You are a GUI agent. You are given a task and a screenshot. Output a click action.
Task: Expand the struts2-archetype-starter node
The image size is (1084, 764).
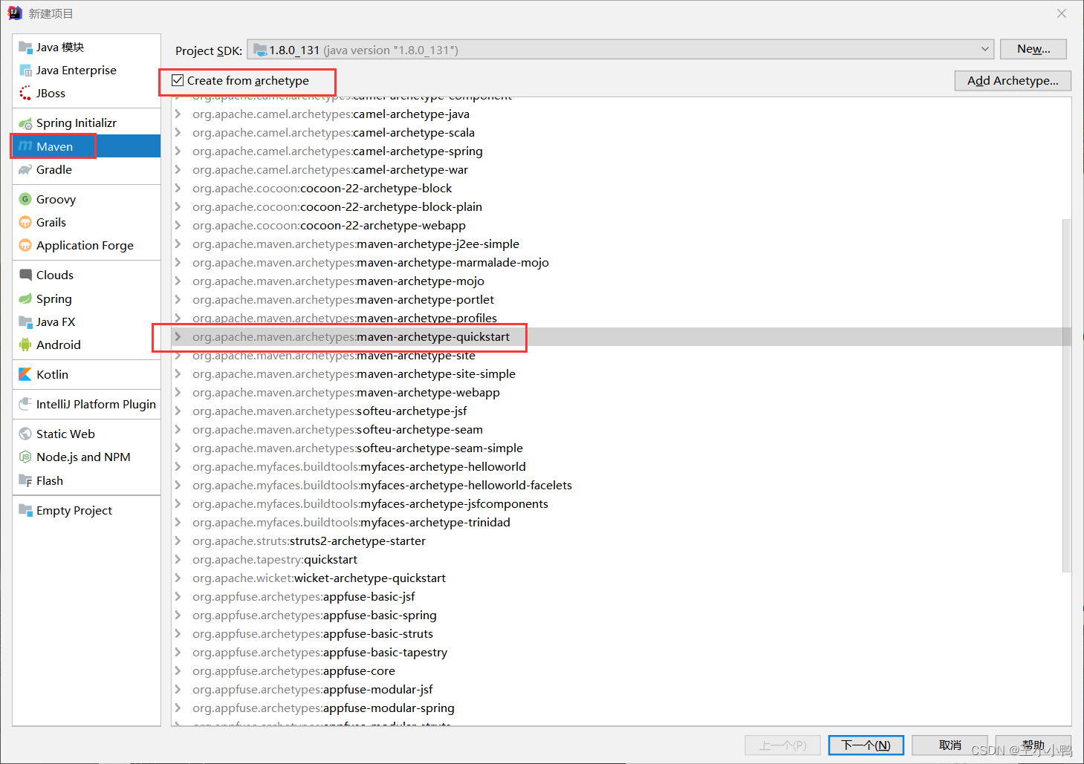point(178,541)
